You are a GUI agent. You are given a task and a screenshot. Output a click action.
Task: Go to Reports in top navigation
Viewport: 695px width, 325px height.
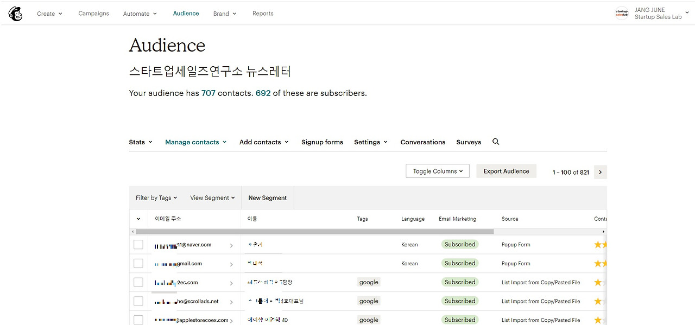tap(263, 14)
